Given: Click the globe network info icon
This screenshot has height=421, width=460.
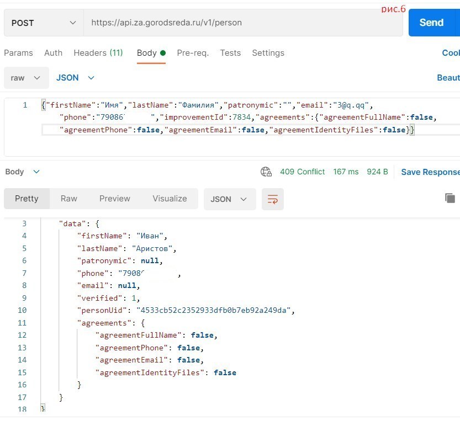Looking at the screenshot, I should 266,172.
